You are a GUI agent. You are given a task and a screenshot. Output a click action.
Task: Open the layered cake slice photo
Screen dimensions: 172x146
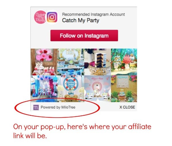(97, 62)
